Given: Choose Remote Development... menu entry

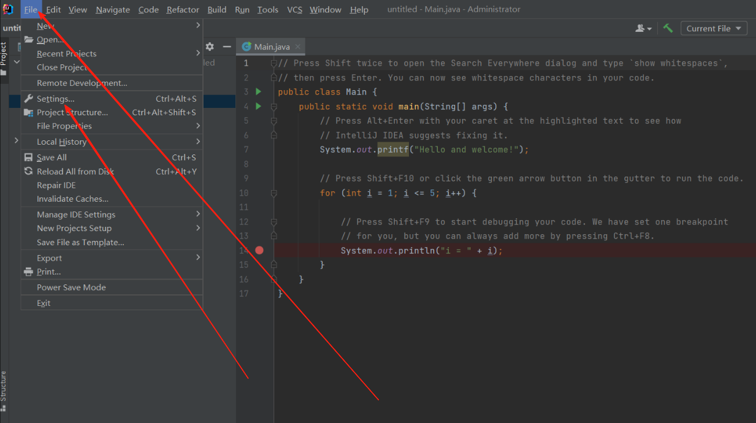Looking at the screenshot, I should pos(112,83).
